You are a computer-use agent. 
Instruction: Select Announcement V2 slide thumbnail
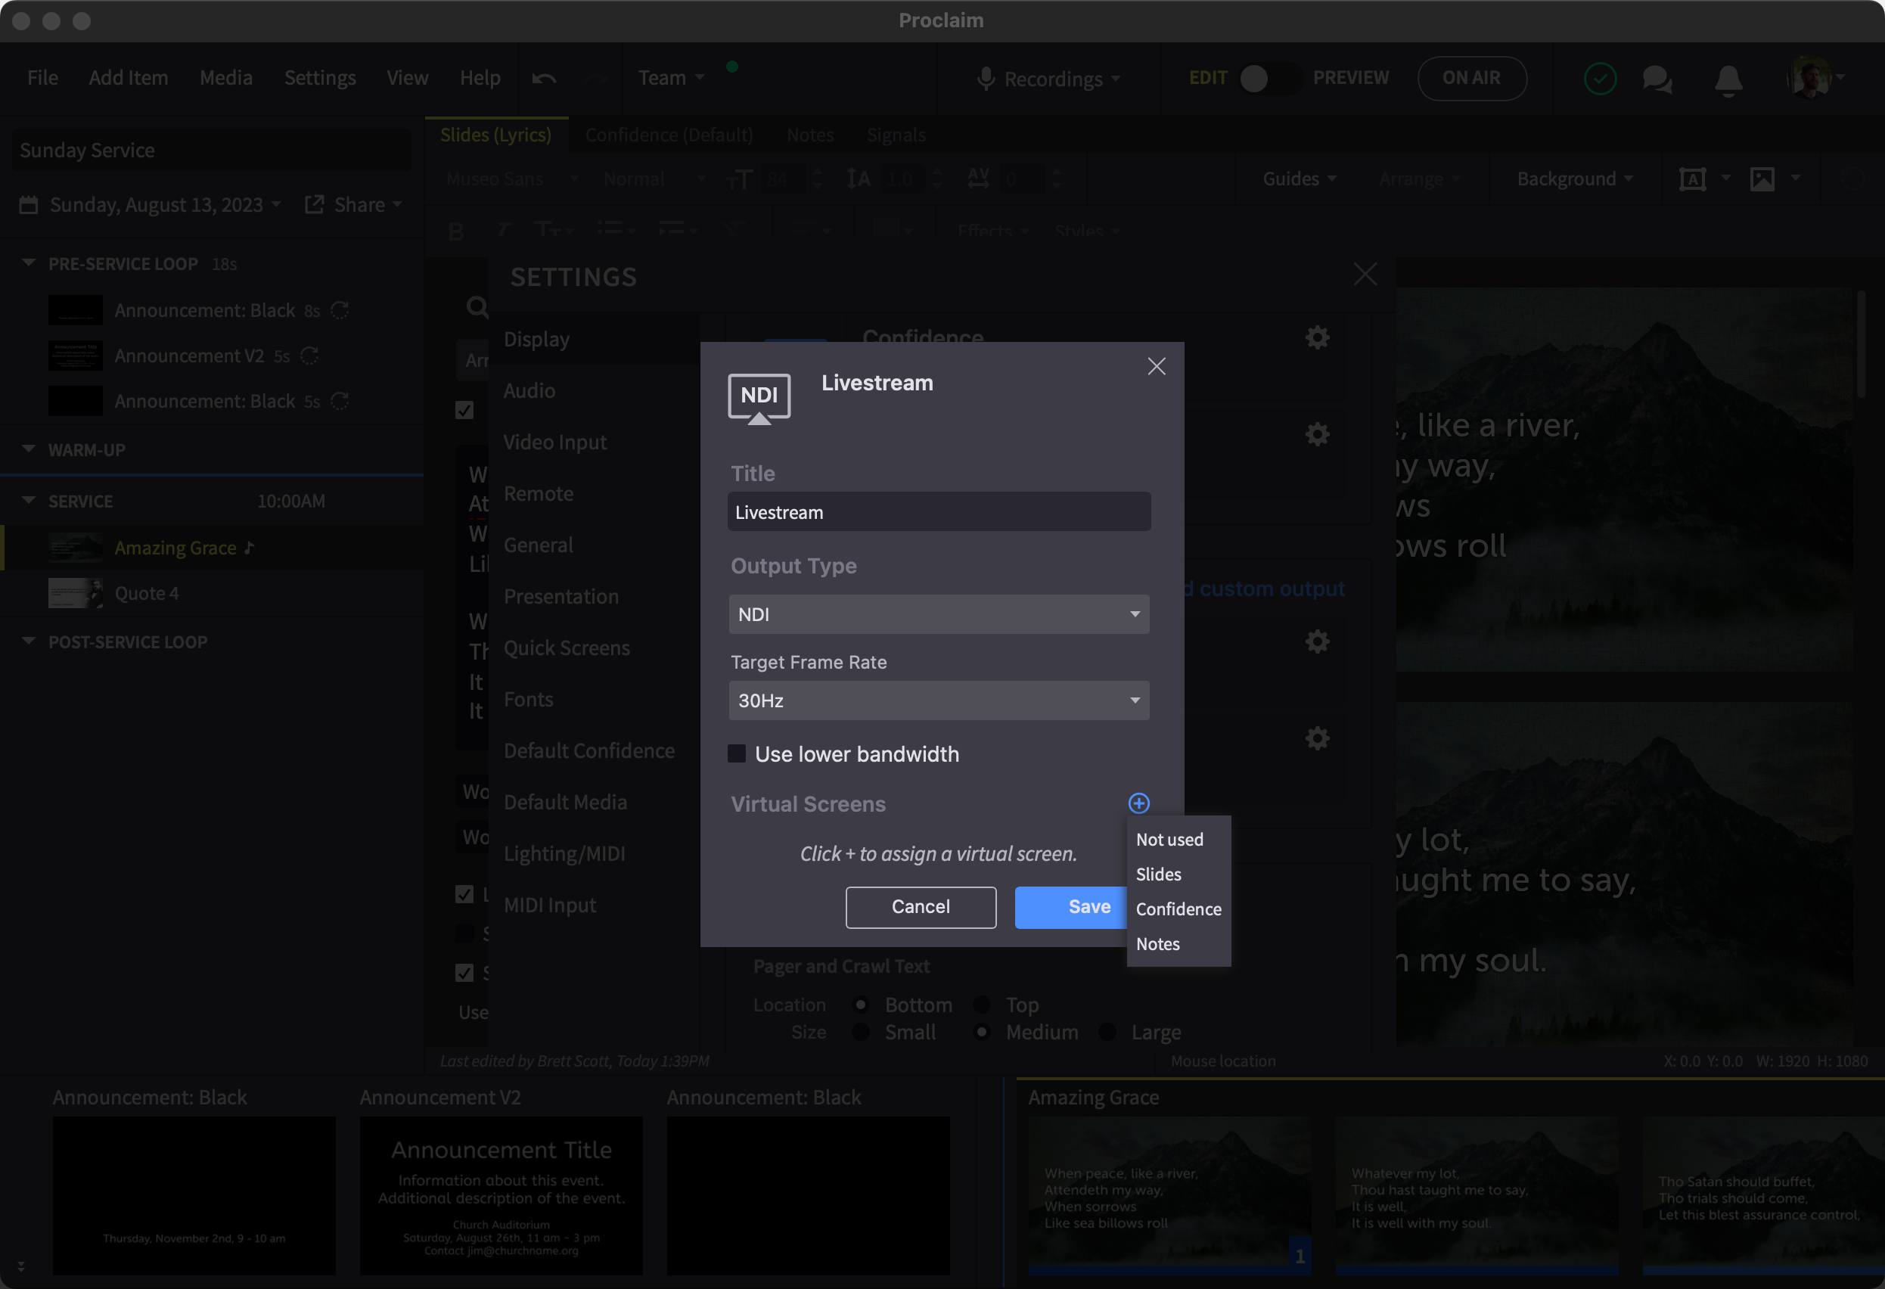[x=502, y=1195]
